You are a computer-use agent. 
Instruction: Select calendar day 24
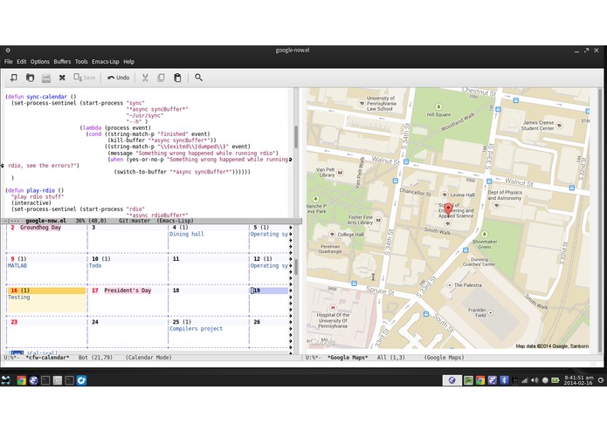95,322
